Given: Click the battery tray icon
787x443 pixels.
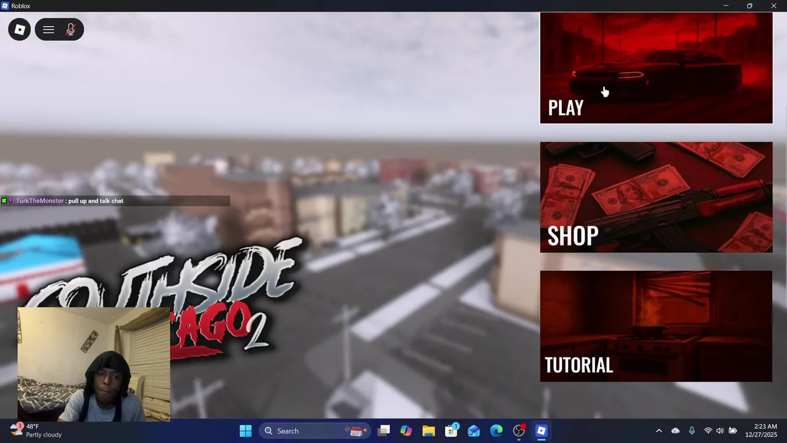Looking at the screenshot, I should point(733,431).
